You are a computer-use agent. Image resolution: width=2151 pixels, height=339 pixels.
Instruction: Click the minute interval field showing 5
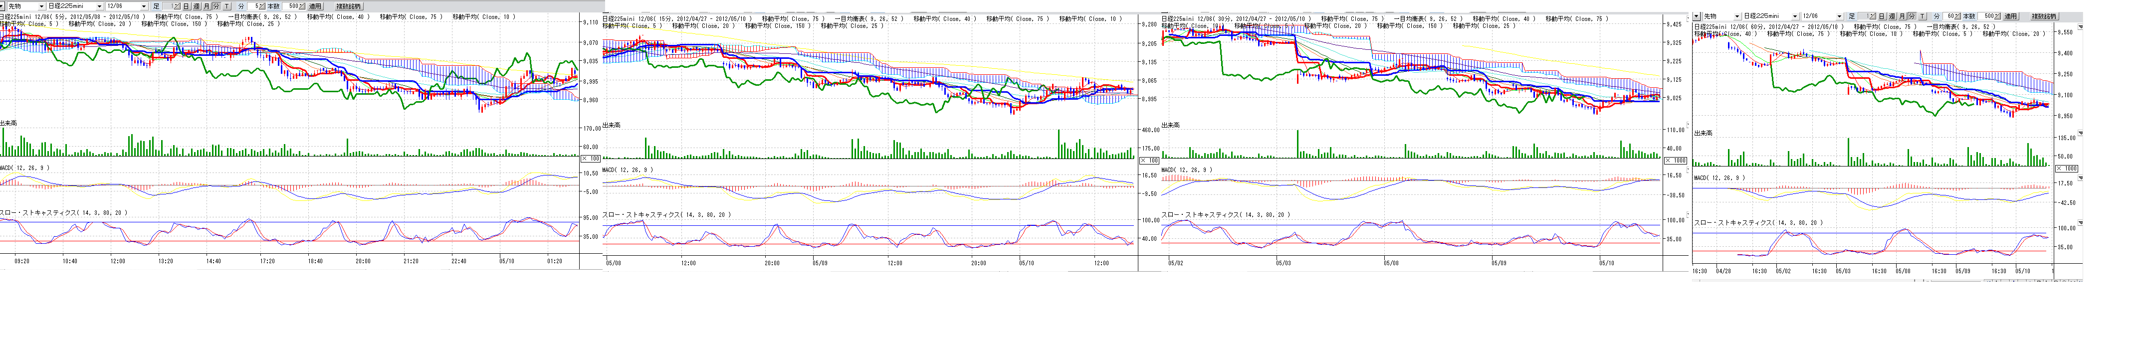tap(256, 6)
